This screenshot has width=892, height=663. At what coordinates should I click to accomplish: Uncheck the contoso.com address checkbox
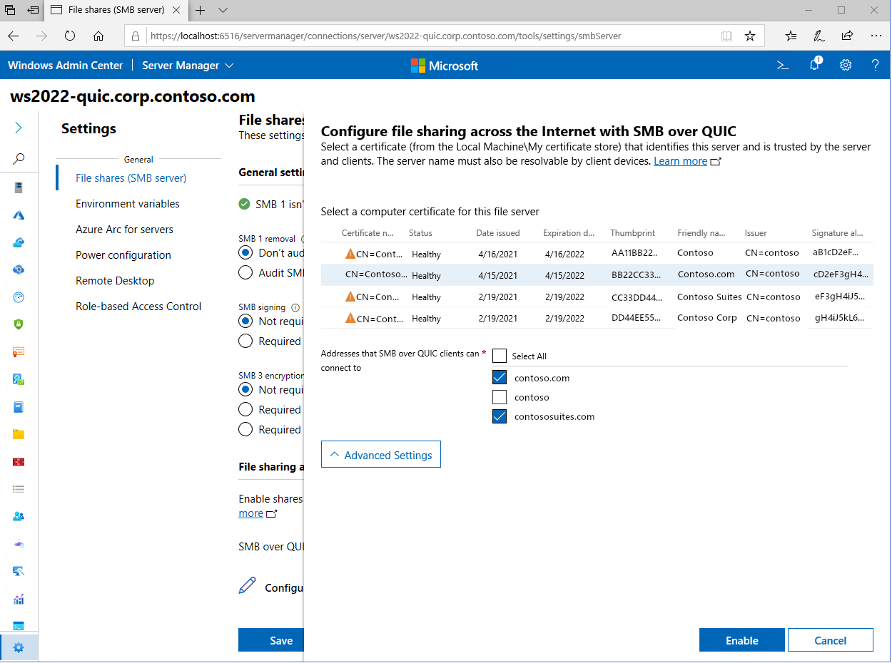(x=499, y=377)
